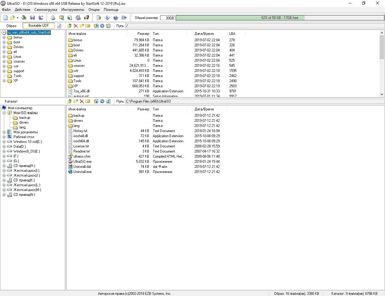Collapse the Мои ISO файлы node

tap(4, 113)
